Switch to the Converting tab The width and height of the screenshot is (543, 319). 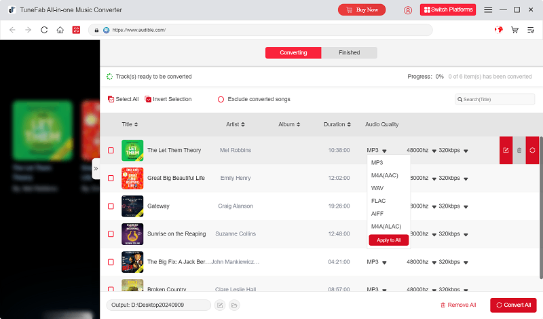(293, 53)
